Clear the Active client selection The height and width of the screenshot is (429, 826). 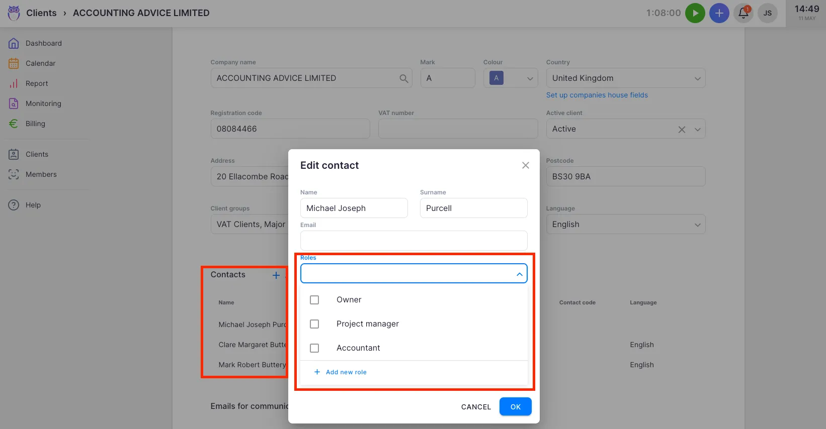pyautogui.click(x=682, y=129)
